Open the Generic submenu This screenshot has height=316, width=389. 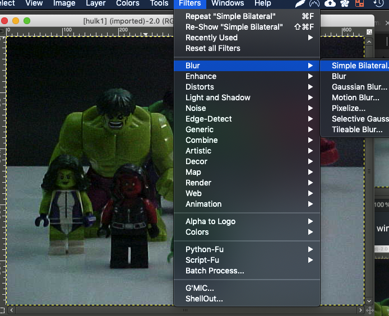[247, 129]
